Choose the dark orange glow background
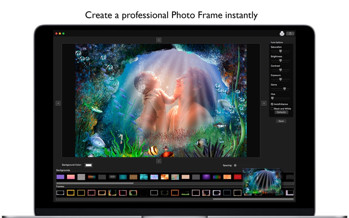This screenshot has height=218, width=349. click(92, 177)
